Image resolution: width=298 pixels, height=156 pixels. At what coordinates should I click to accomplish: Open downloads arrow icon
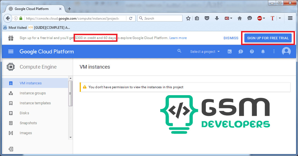[x=217, y=18]
